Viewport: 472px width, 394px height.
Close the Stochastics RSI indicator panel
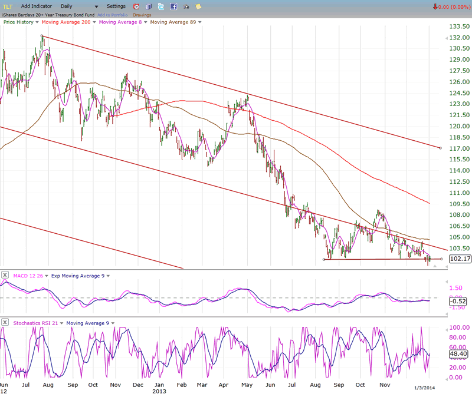pyautogui.click(x=5, y=322)
